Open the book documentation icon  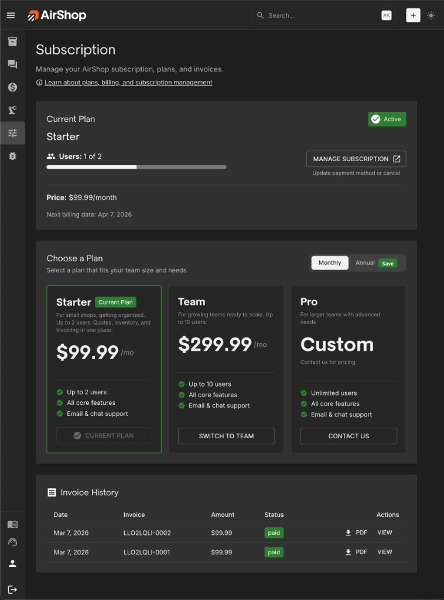(x=12, y=524)
